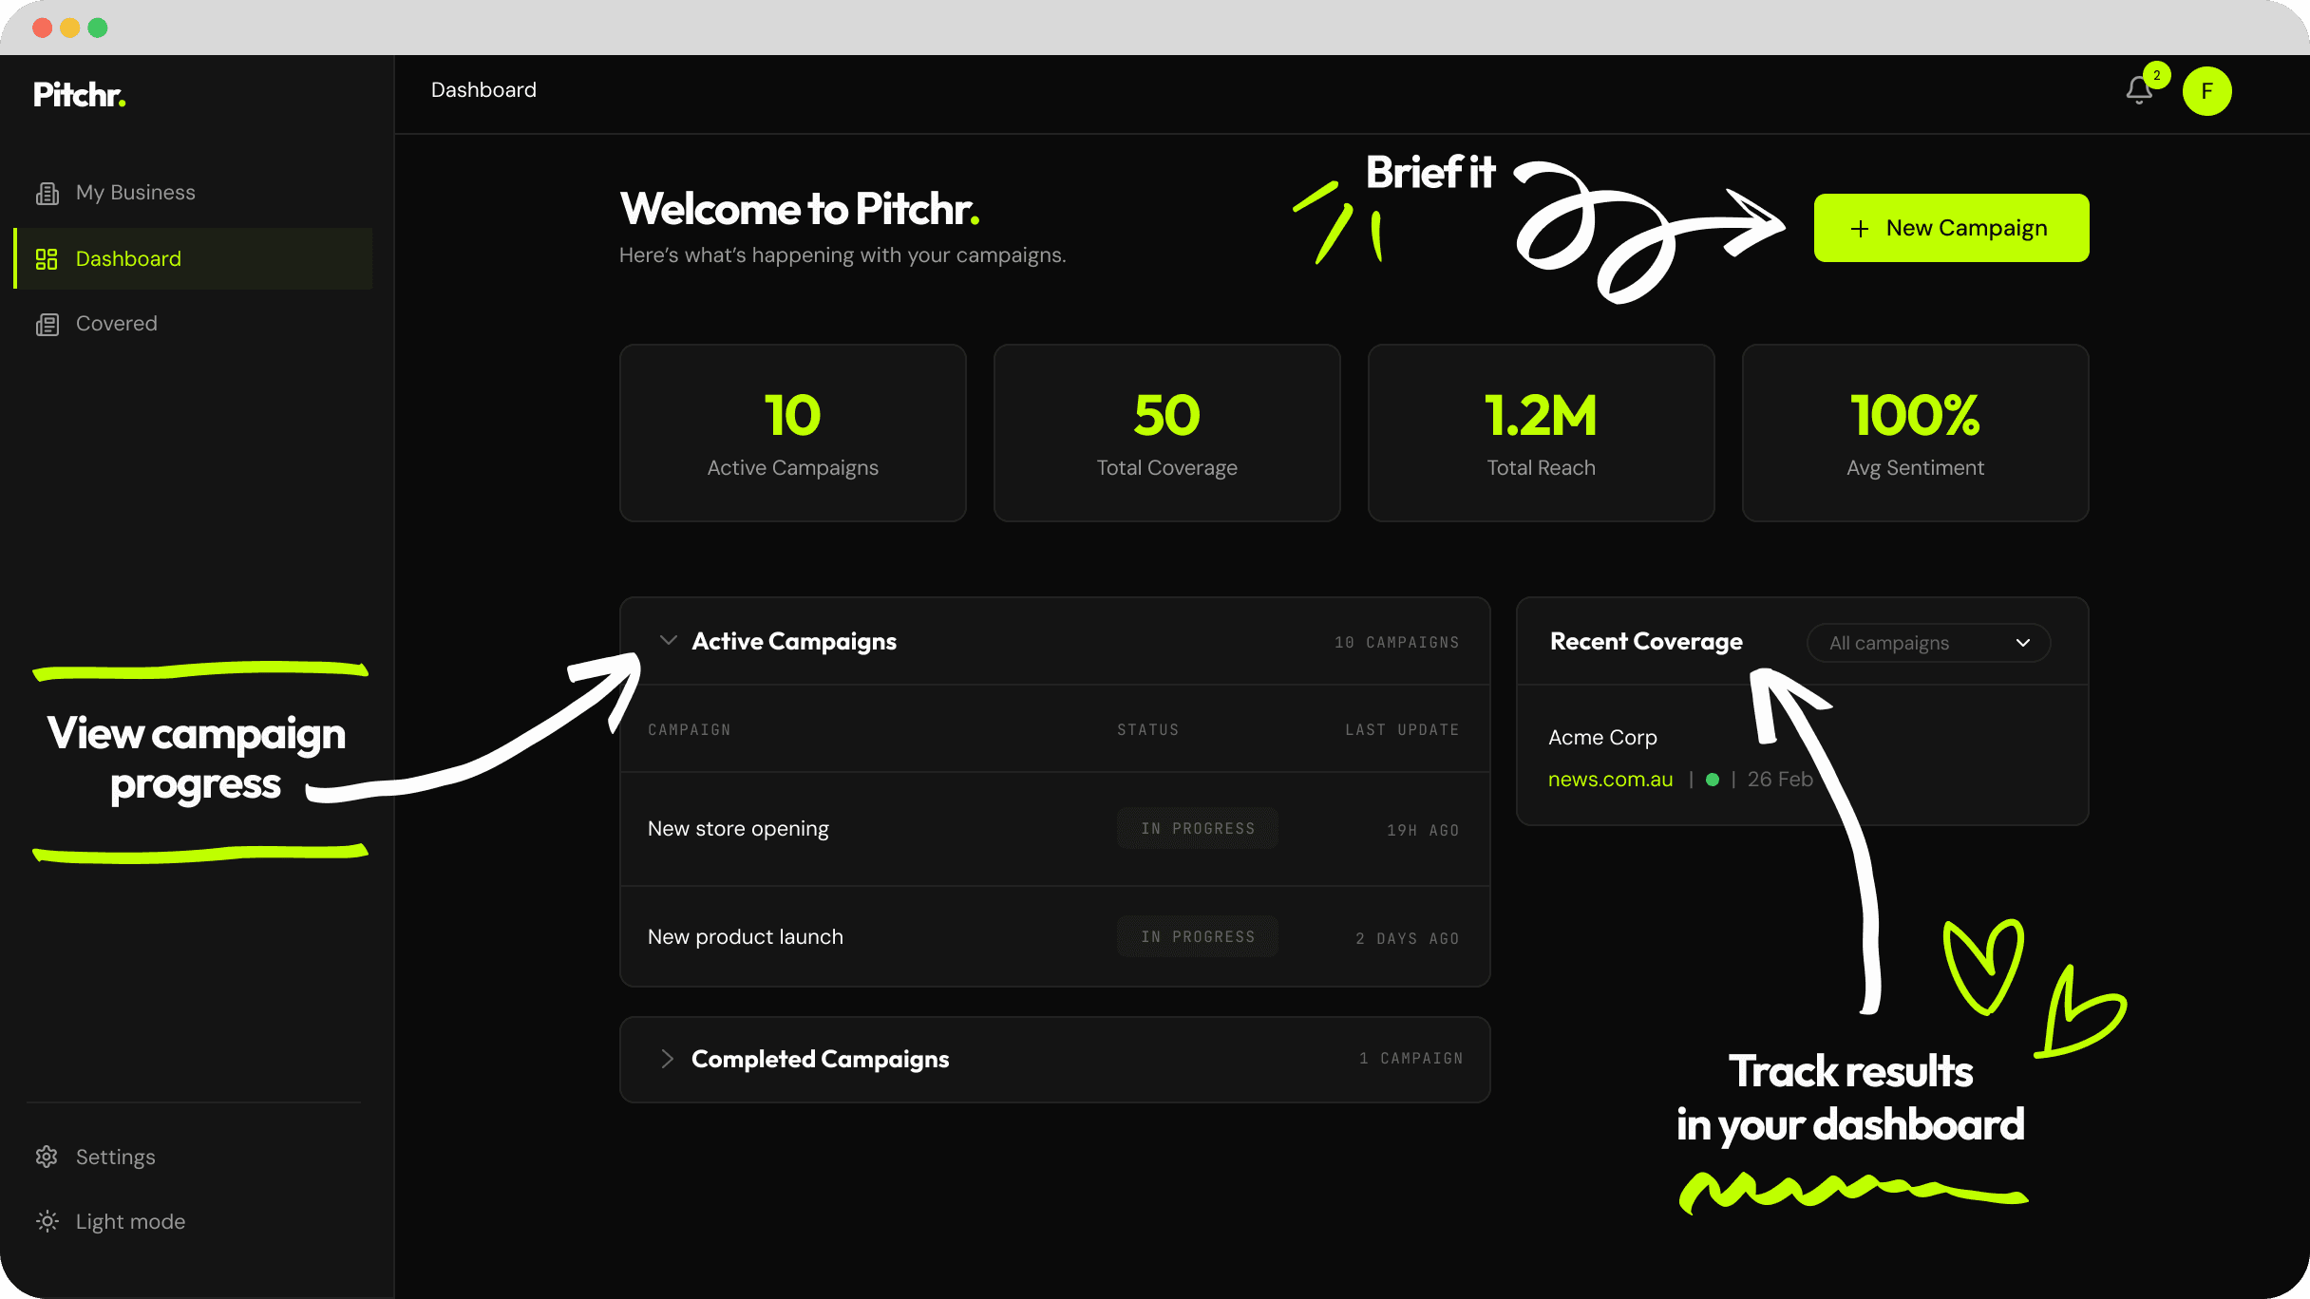The height and width of the screenshot is (1299, 2310).
Task: Click the Settings gear icon
Action: (x=47, y=1157)
